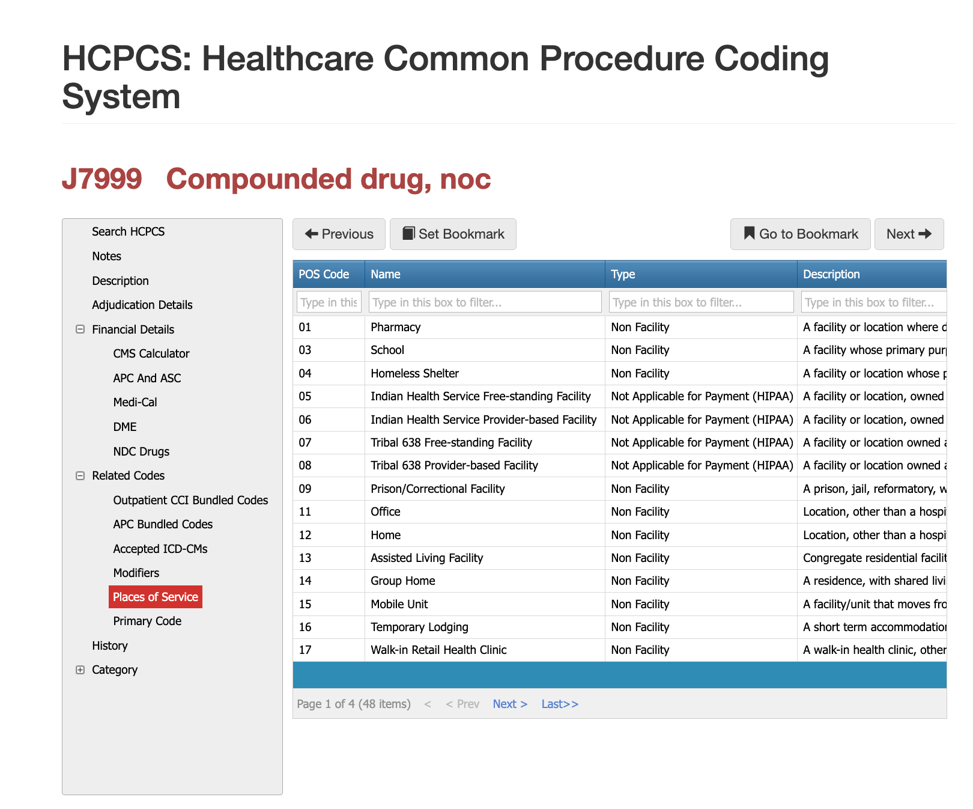Viewport: 973px width, 809px height.
Task: View the Primary Code section
Action: click(x=147, y=621)
